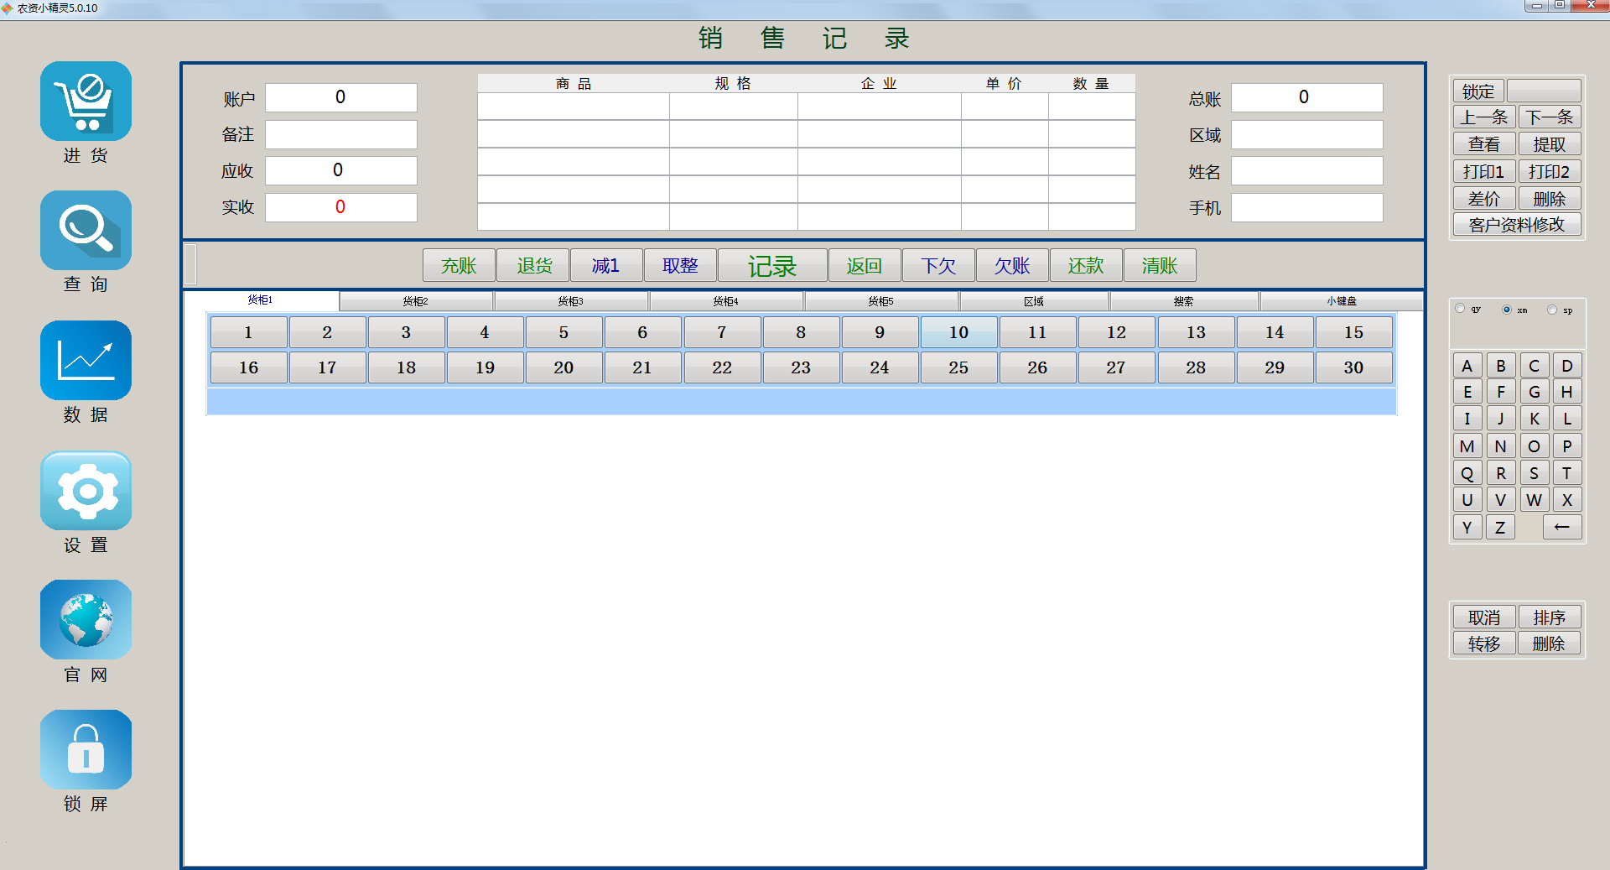Click the 欠账 button
Image resolution: width=1610 pixels, height=870 pixels.
[1012, 265]
